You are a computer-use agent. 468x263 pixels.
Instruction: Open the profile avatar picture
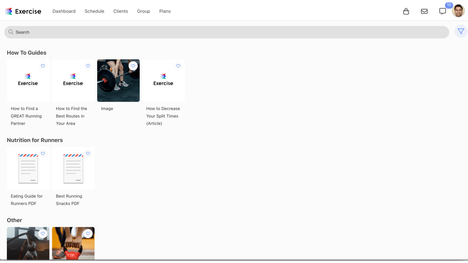pos(458,11)
